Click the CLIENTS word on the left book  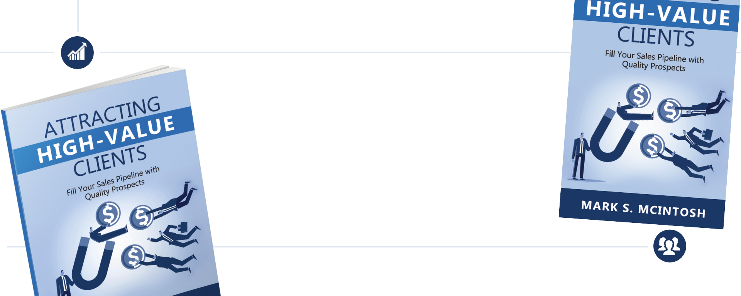coord(110,161)
